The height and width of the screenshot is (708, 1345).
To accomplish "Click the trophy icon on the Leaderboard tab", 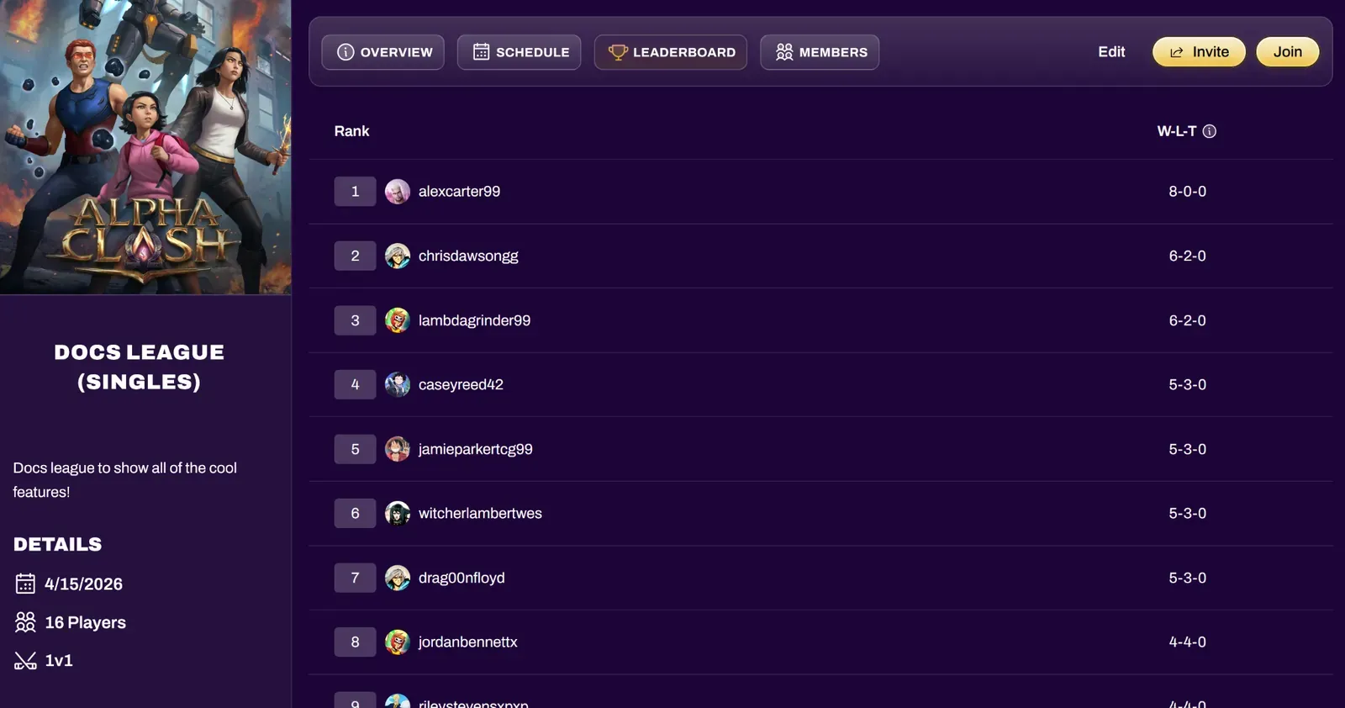I will [620, 51].
